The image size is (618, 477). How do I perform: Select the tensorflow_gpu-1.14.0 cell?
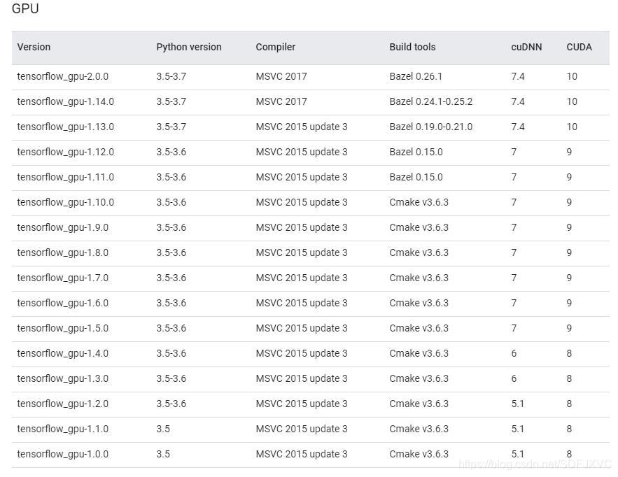(x=65, y=101)
